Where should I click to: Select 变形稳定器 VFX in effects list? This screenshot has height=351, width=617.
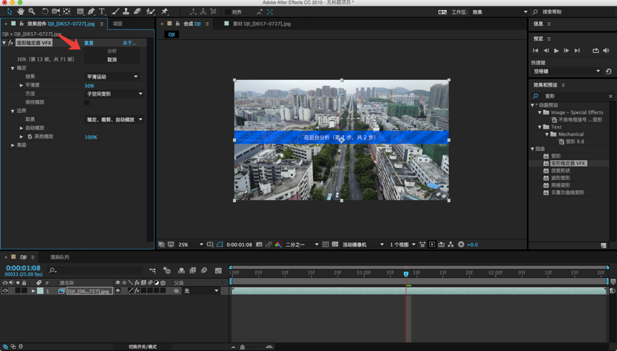coord(568,163)
